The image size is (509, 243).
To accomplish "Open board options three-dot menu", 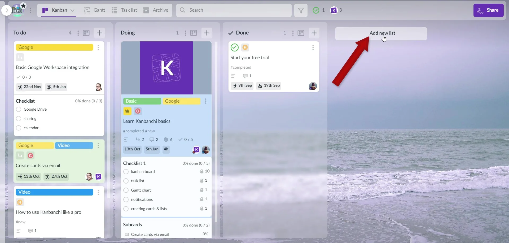I will point(30,10).
